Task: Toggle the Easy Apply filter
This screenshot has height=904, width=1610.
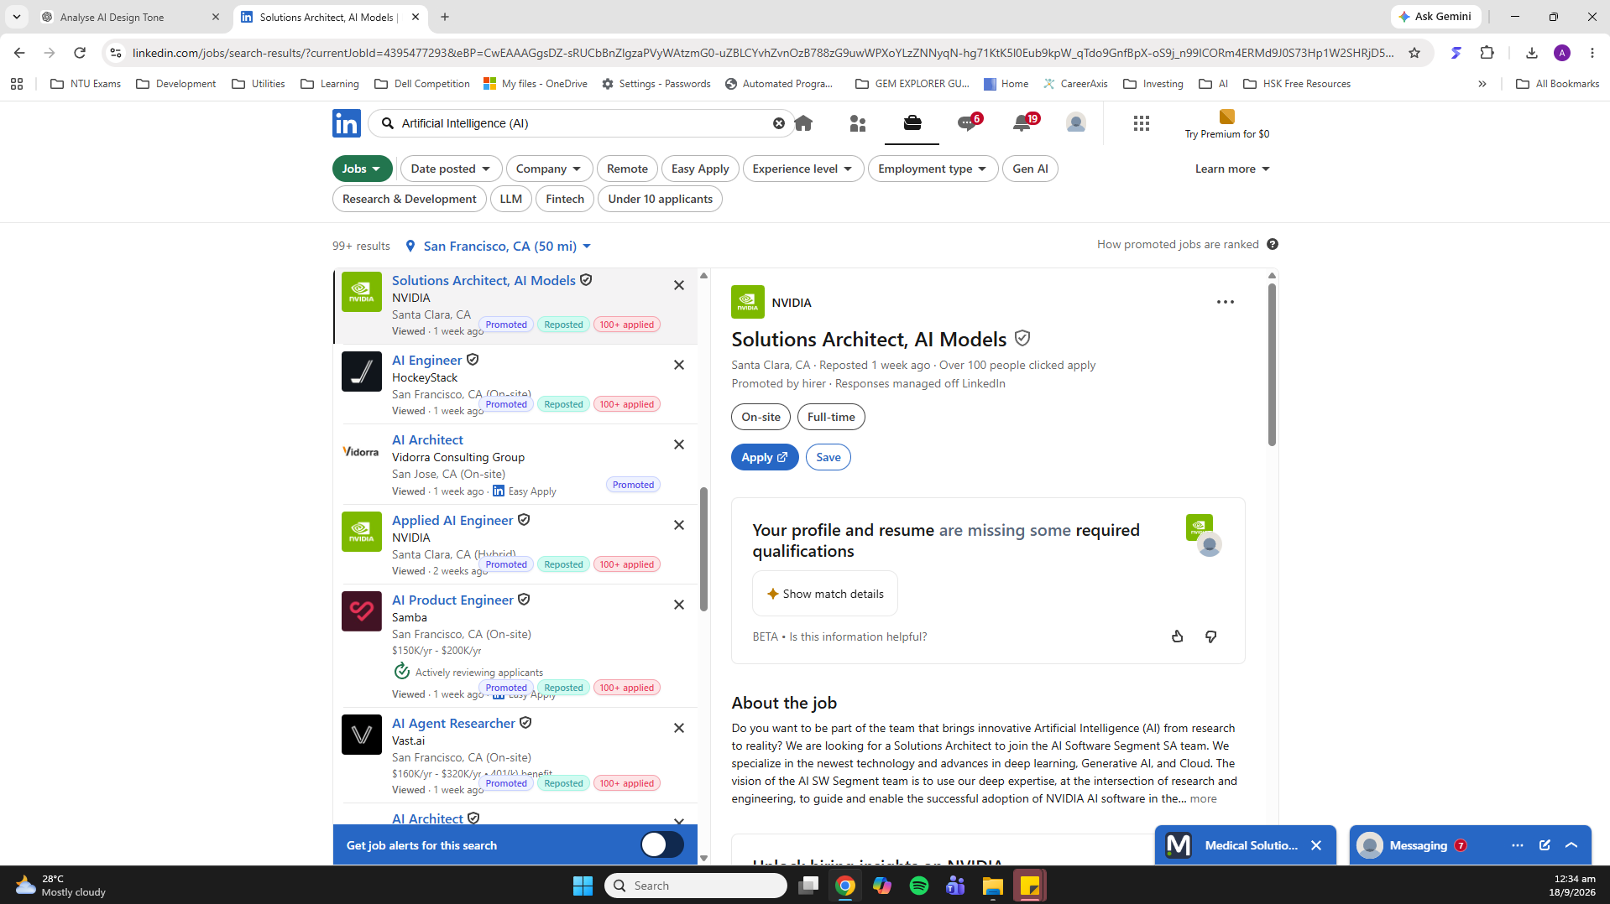Action: (x=700, y=169)
